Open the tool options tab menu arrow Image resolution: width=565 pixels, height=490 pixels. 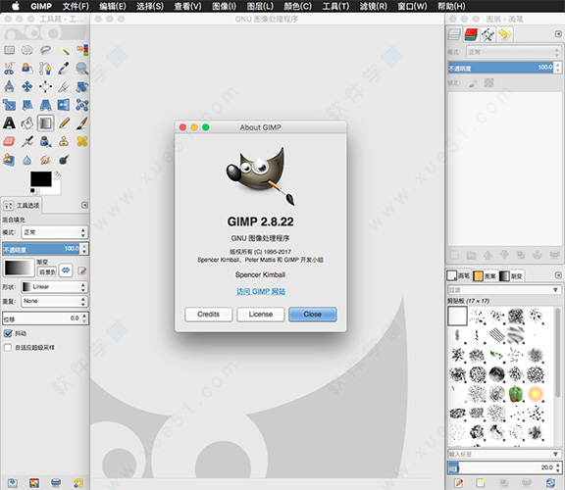pyautogui.click(x=84, y=205)
